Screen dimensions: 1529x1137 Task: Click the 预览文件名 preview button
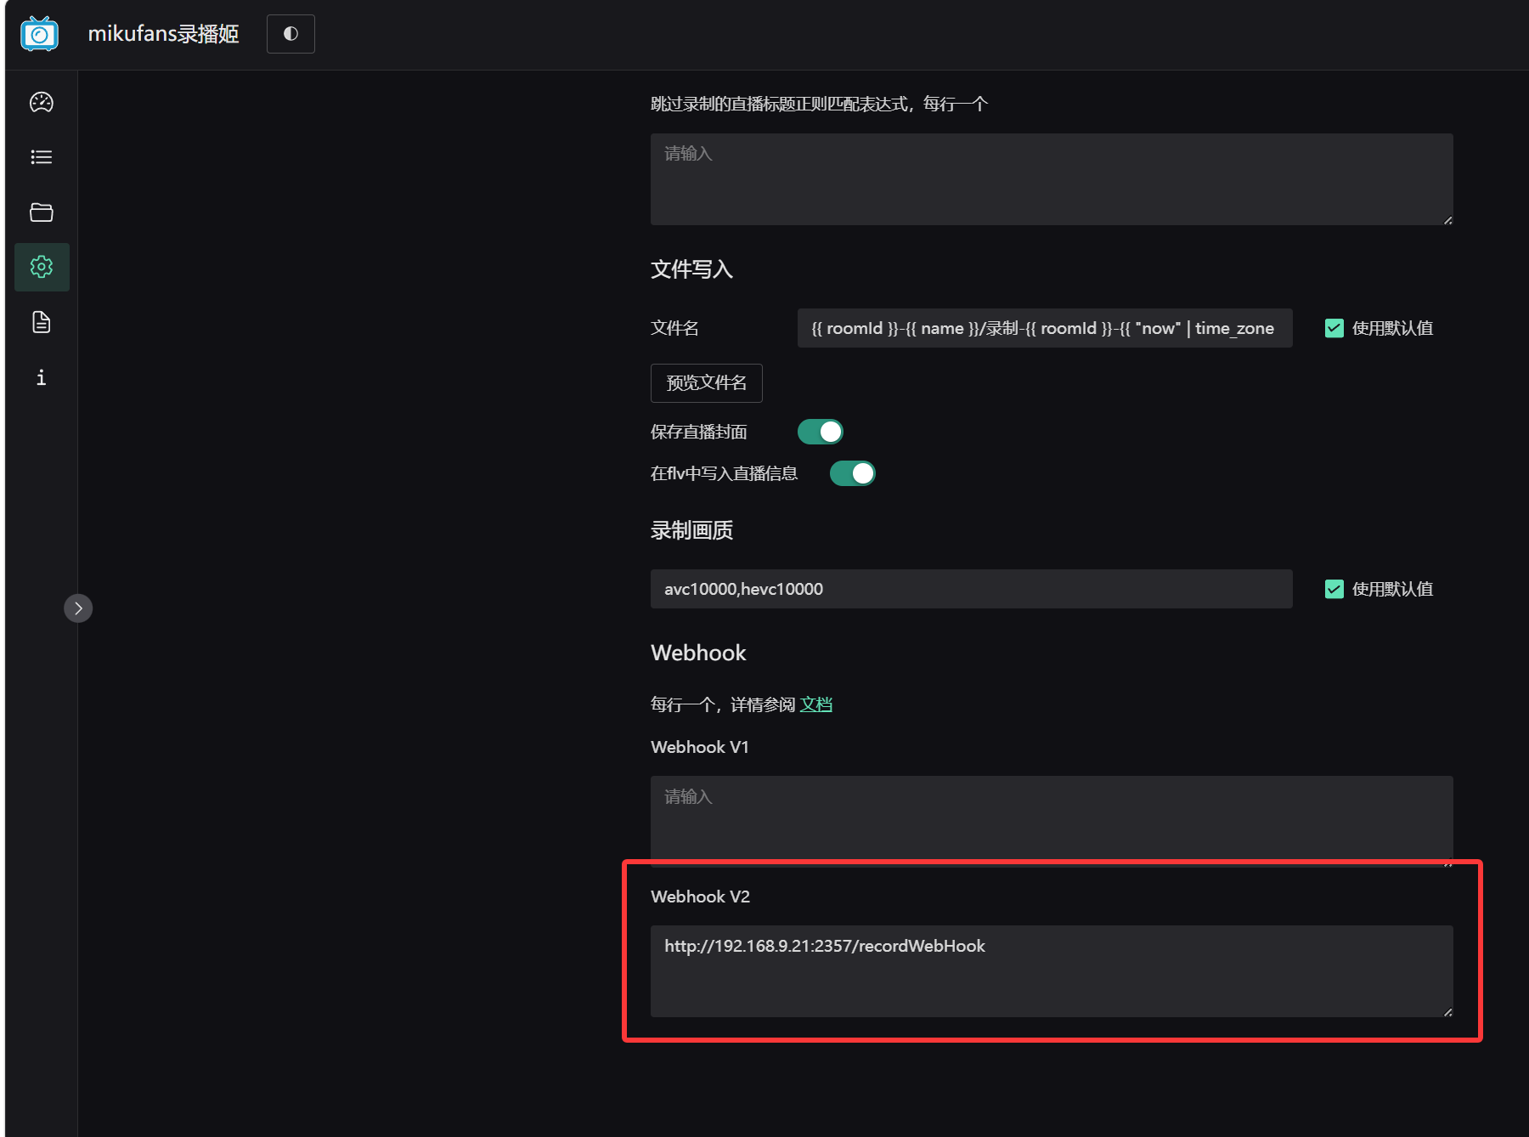(706, 383)
